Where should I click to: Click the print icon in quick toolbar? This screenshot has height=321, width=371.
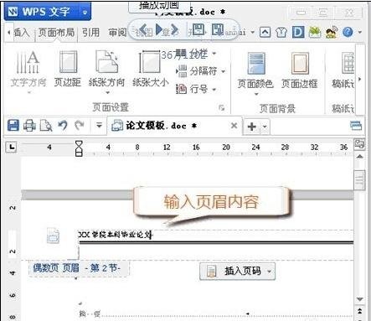29,126
